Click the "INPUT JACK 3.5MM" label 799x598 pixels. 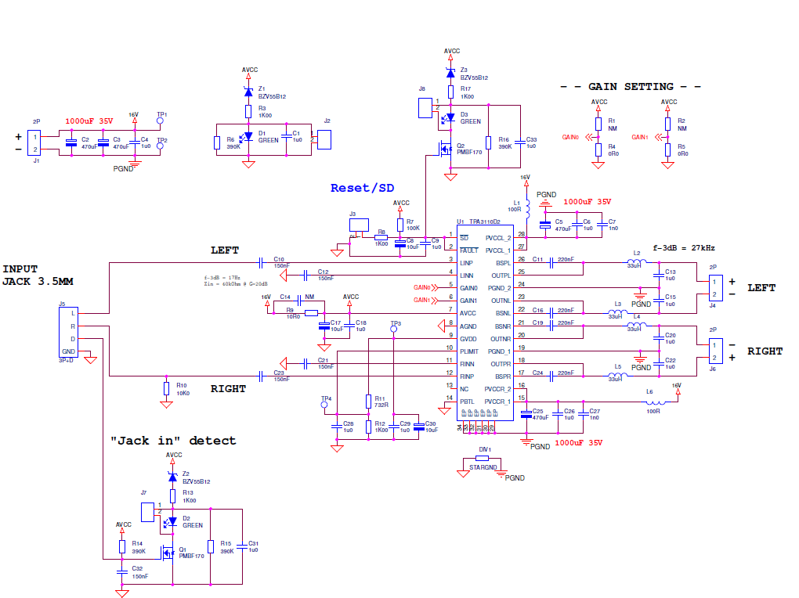tap(38, 275)
